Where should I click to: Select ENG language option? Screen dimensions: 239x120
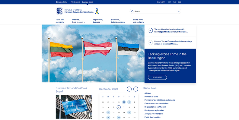pyautogui.click(x=179, y=2)
